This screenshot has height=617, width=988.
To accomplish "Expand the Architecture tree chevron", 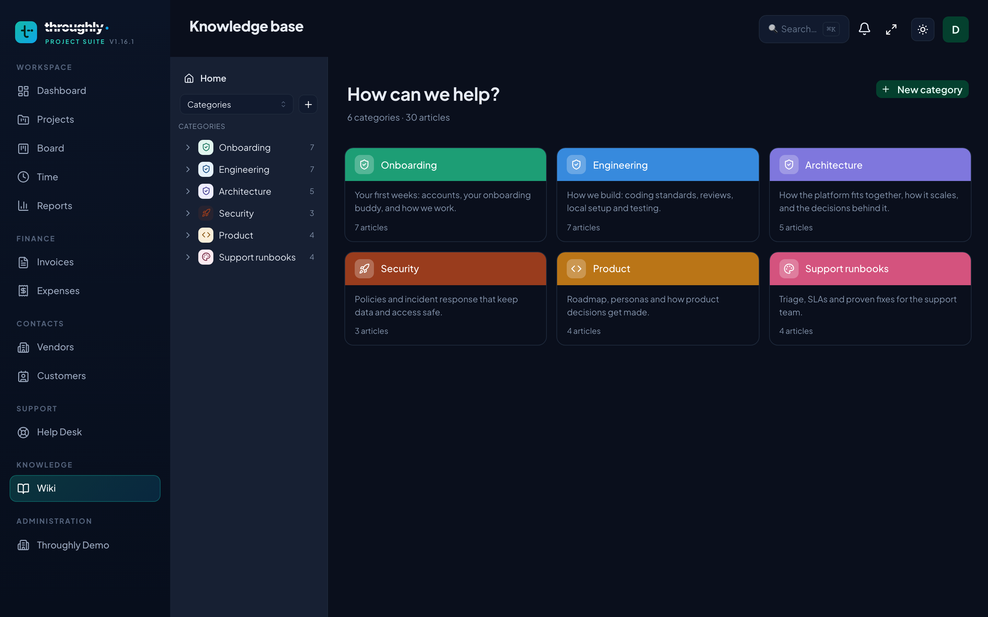I will (x=188, y=191).
